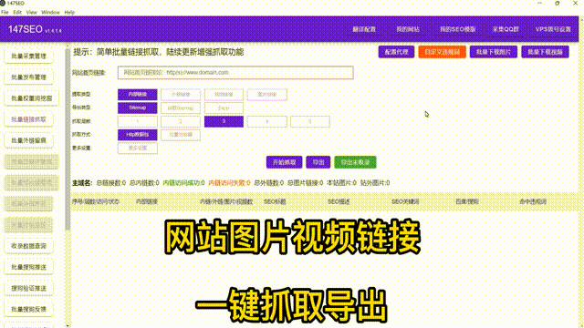Open the File menu
The image size is (584, 328).
5,12
